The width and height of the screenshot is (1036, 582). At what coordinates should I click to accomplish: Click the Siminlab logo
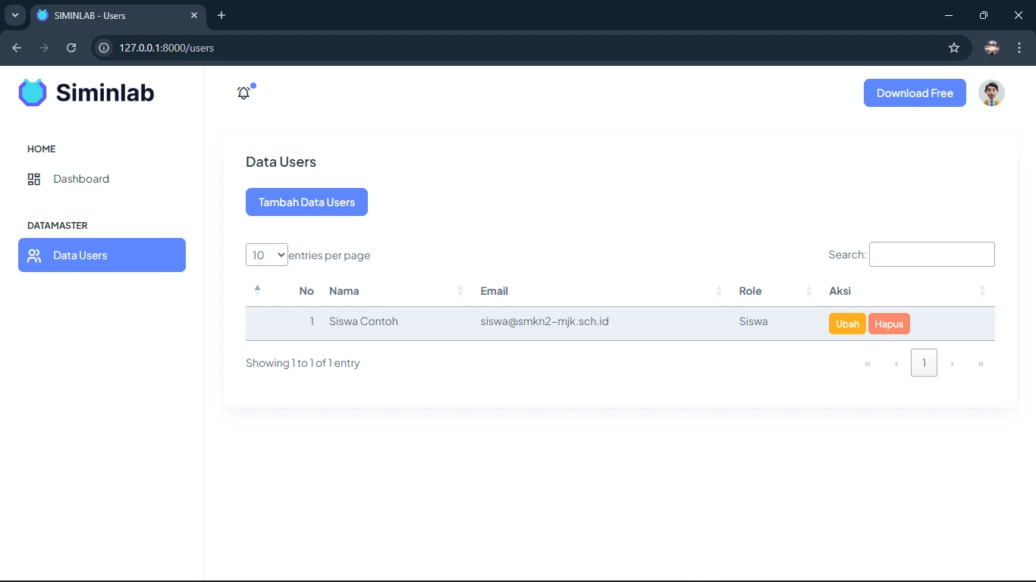86,92
